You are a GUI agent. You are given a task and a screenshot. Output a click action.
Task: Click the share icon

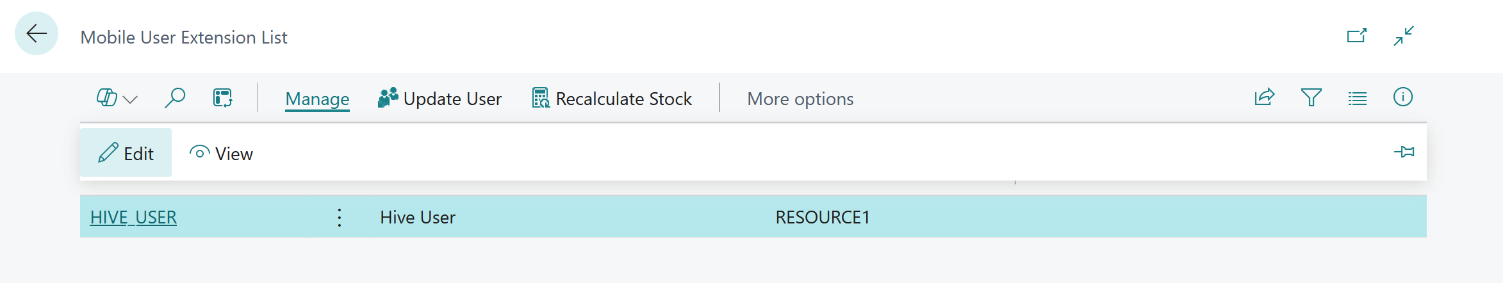click(1265, 97)
